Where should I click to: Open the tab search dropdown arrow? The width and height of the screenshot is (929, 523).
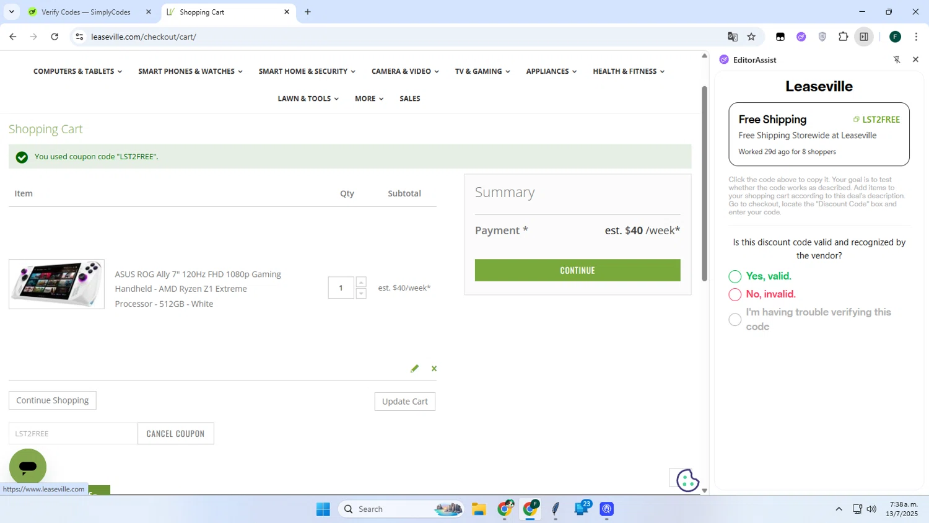coord(11,12)
